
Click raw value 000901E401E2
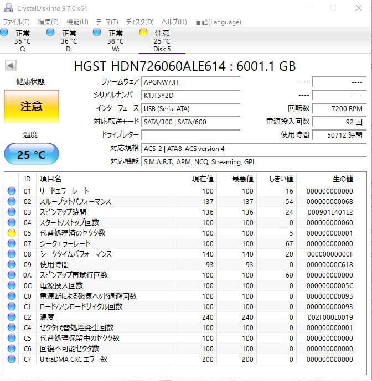(330, 212)
